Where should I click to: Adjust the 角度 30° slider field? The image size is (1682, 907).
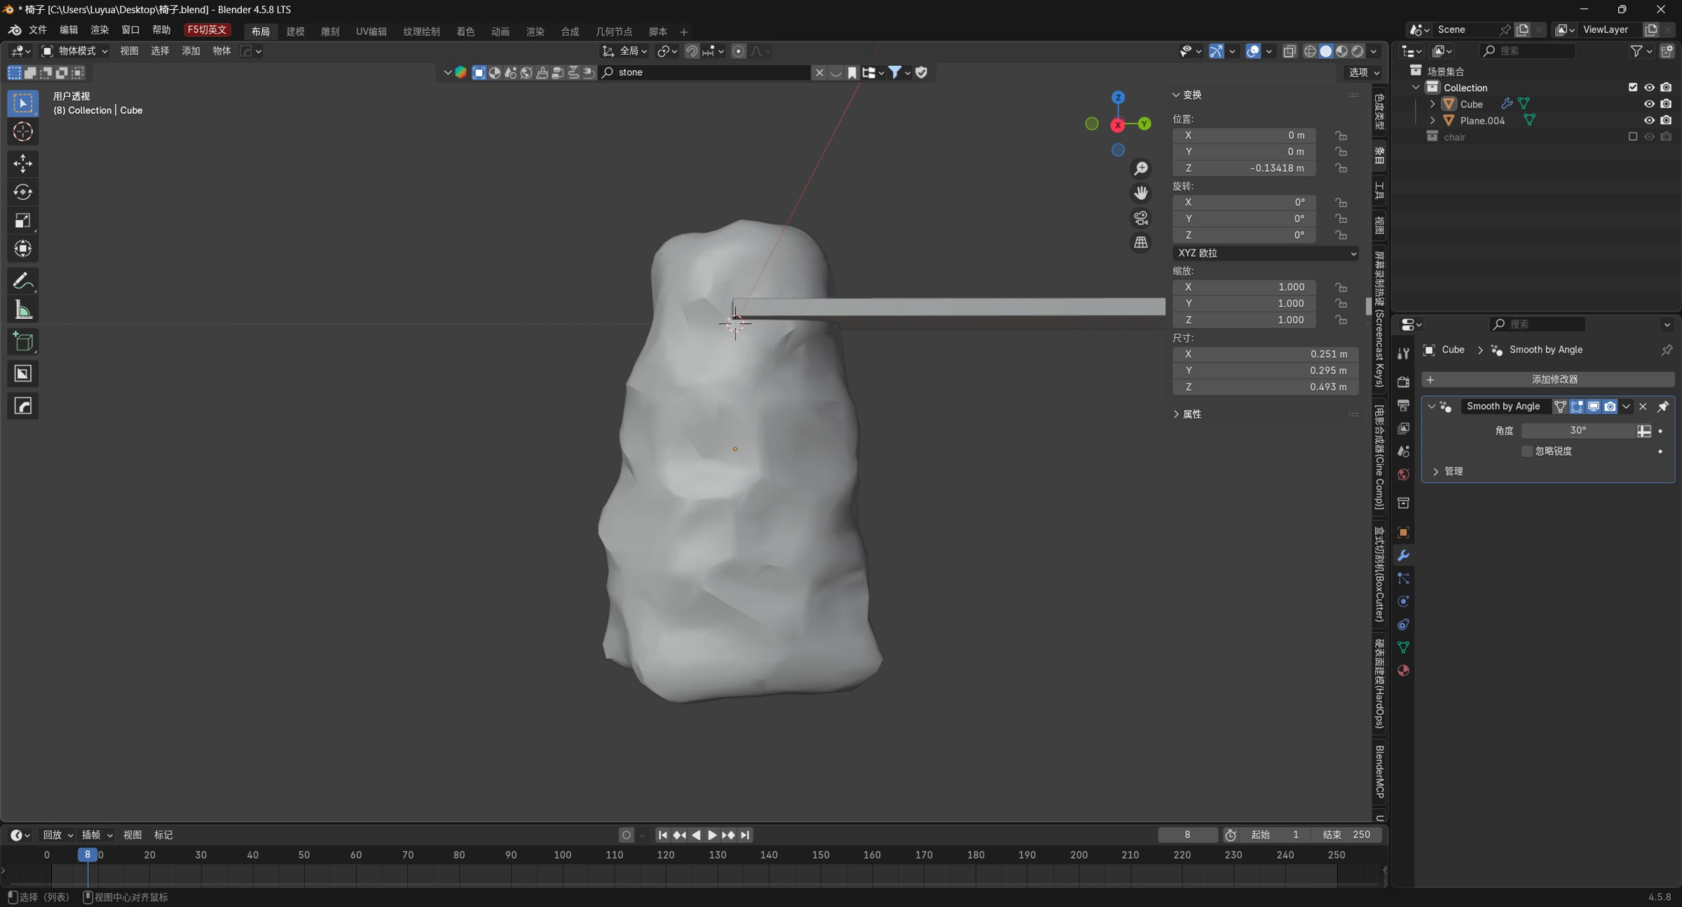tap(1578, 430)
